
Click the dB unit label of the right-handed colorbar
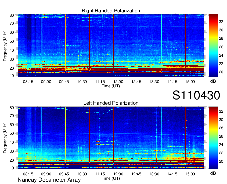pos(213,81)
